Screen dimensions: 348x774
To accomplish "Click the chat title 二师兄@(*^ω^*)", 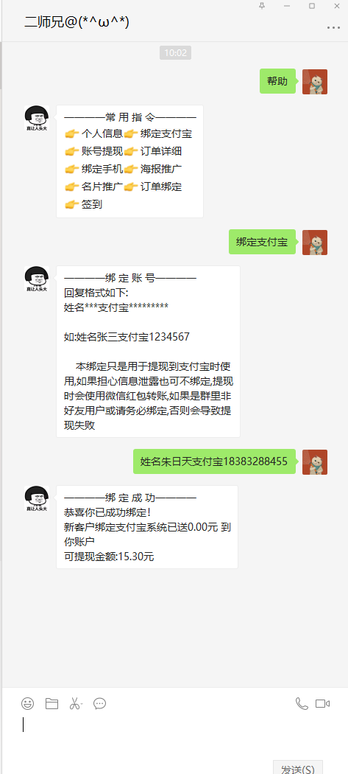I will (77, 21).
